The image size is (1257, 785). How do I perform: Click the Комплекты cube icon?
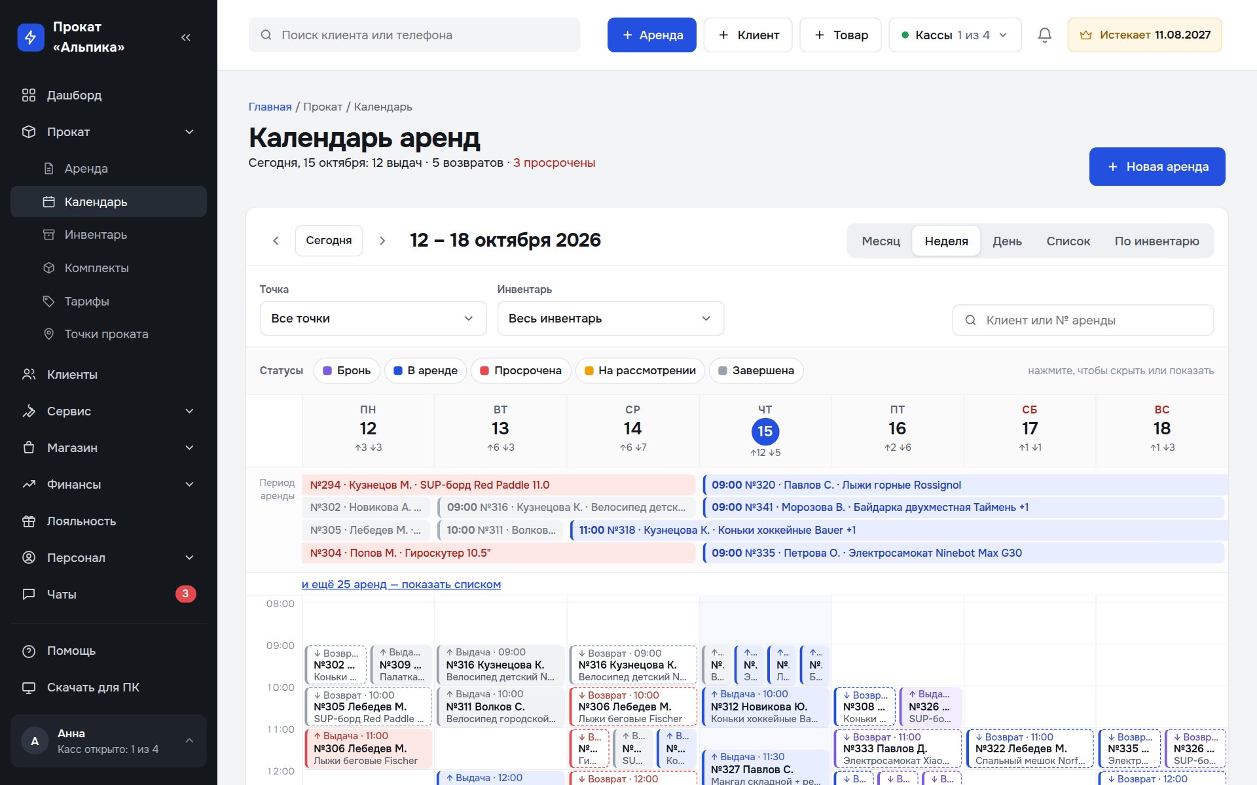(48, 268)
